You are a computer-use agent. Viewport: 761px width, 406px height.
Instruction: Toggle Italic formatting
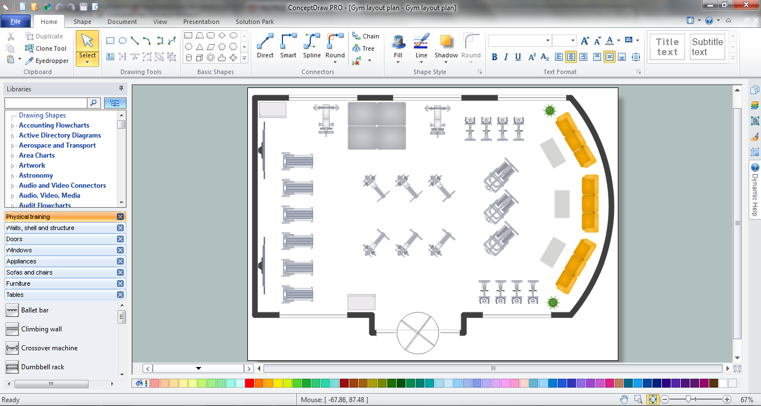(506, 57)
